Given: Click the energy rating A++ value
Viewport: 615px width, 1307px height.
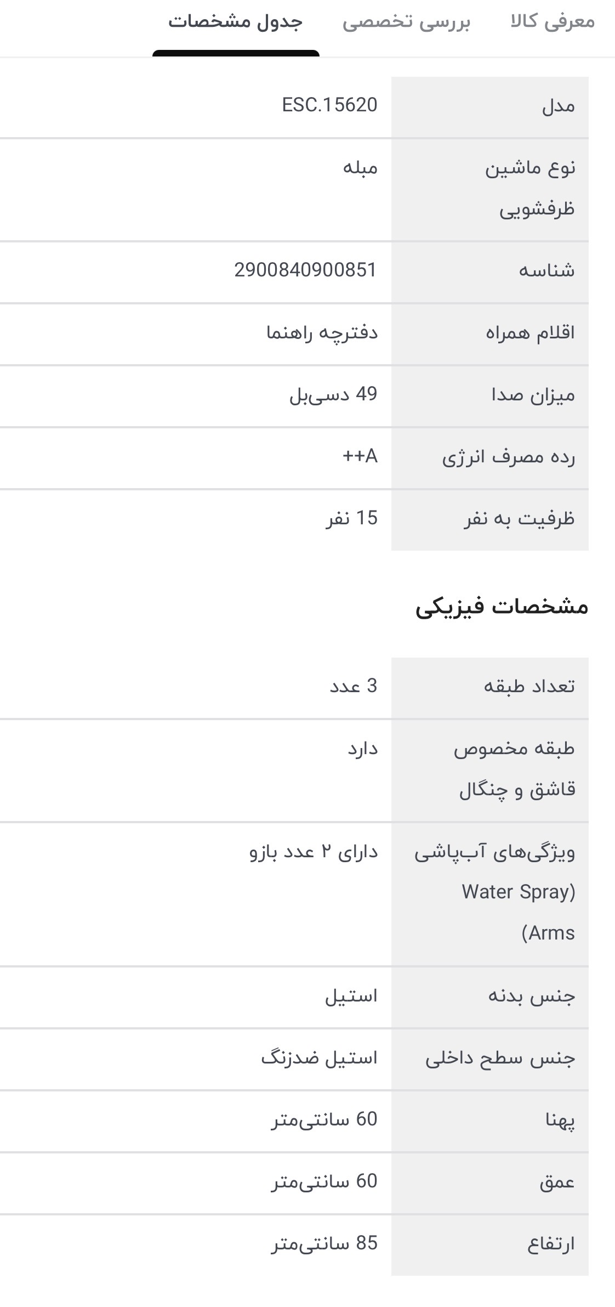Looking at the screenshot, I should tap(360, 456).
